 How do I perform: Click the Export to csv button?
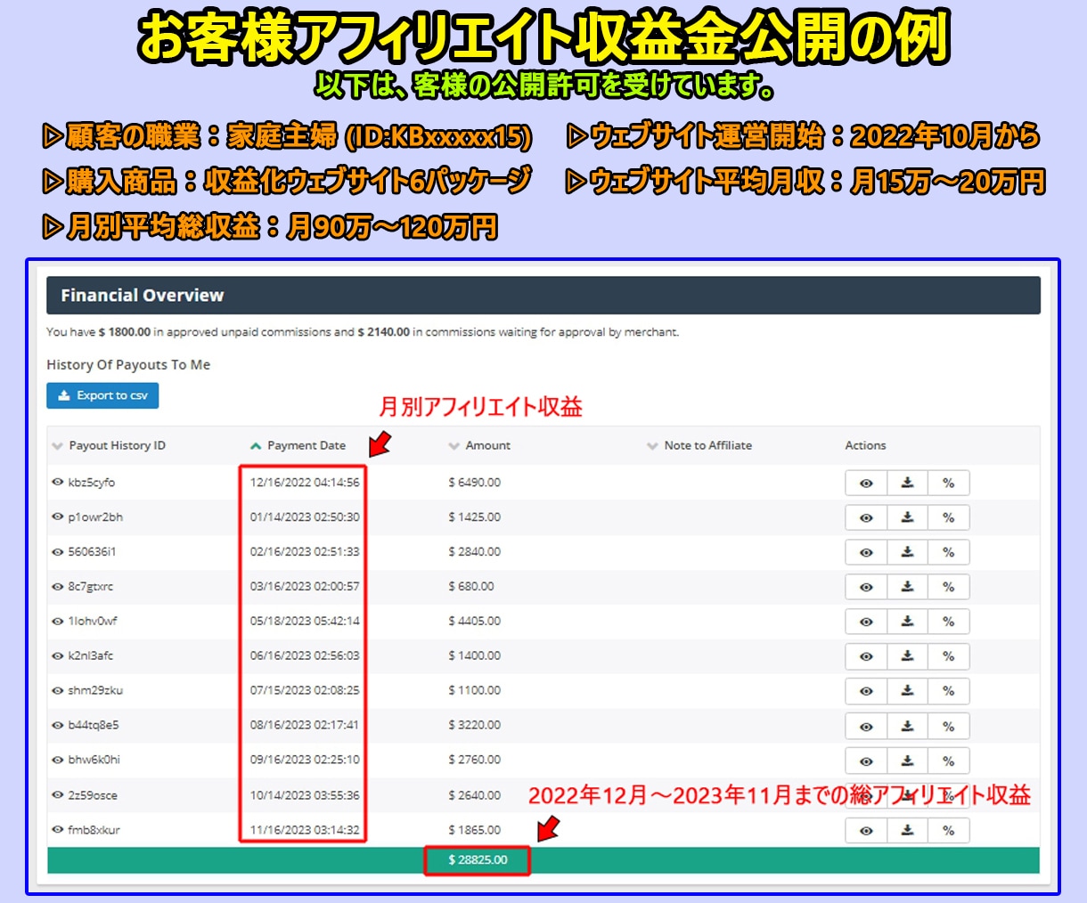point(102,395)
